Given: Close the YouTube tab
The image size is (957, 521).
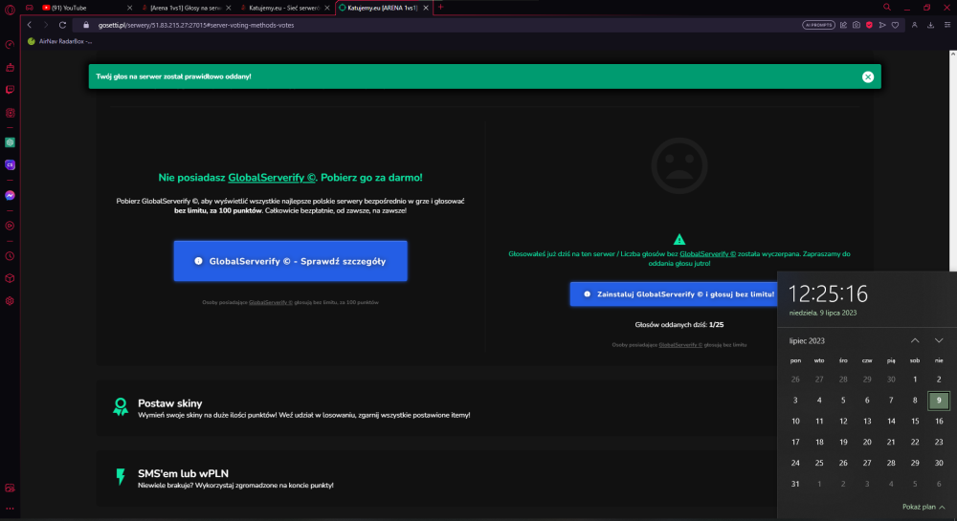Looking at the screenshot, I should coord(129,8).
